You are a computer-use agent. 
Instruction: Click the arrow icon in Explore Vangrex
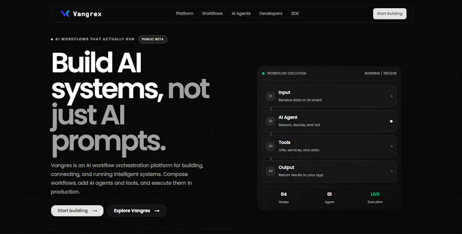pyautogui.click(x=157, y=211)
